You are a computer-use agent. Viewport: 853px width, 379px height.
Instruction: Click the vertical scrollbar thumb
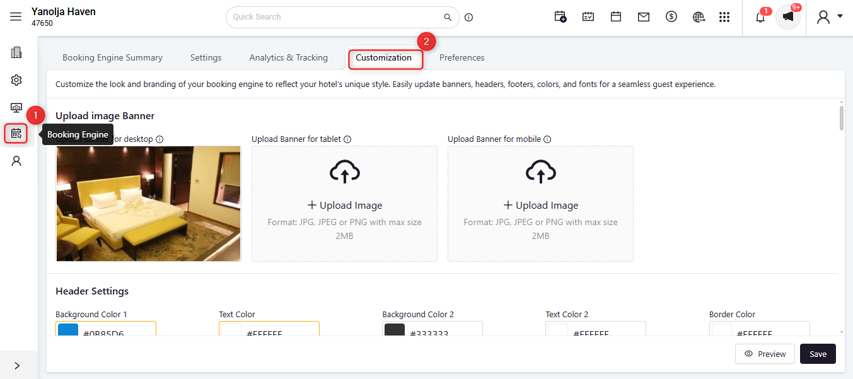pos(841,118)
